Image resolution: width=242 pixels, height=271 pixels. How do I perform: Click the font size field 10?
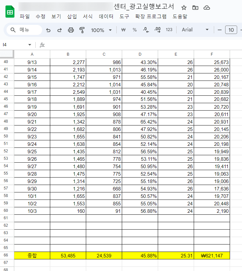click(231, 30)
